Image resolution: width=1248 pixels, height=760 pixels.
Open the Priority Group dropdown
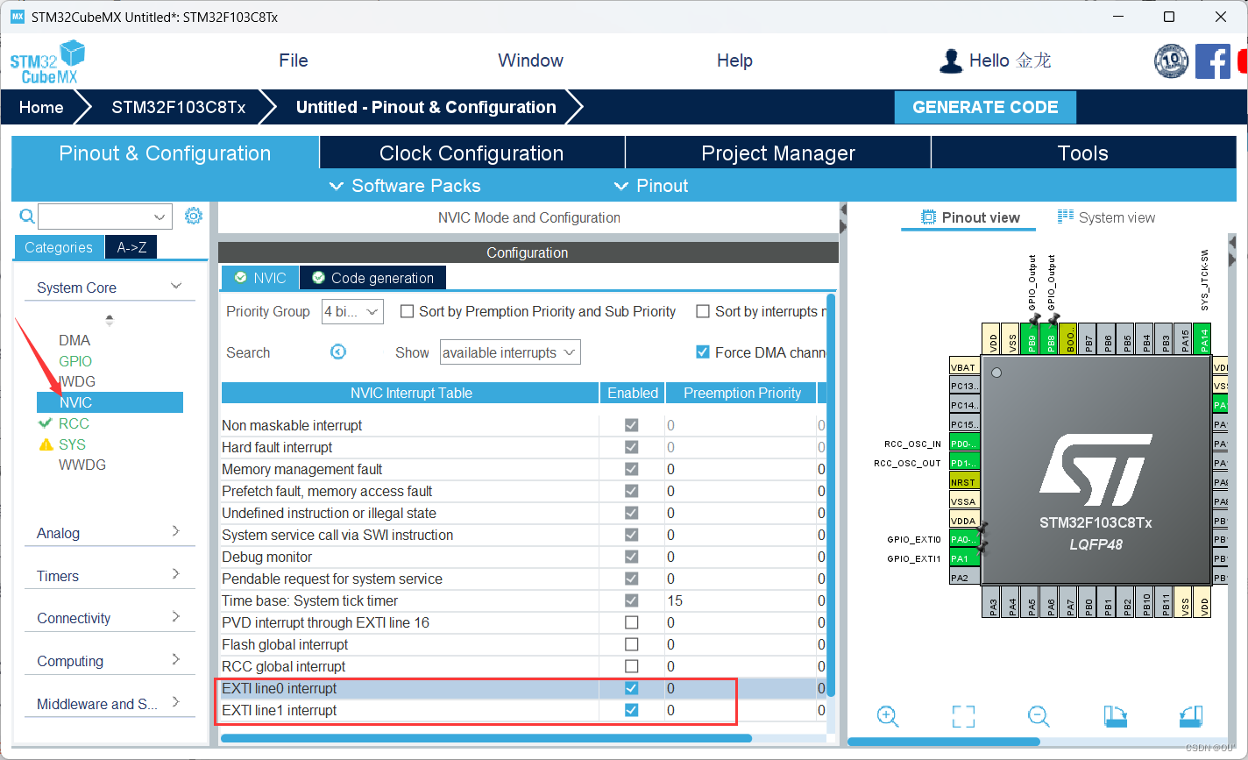[x=352, y=311]
